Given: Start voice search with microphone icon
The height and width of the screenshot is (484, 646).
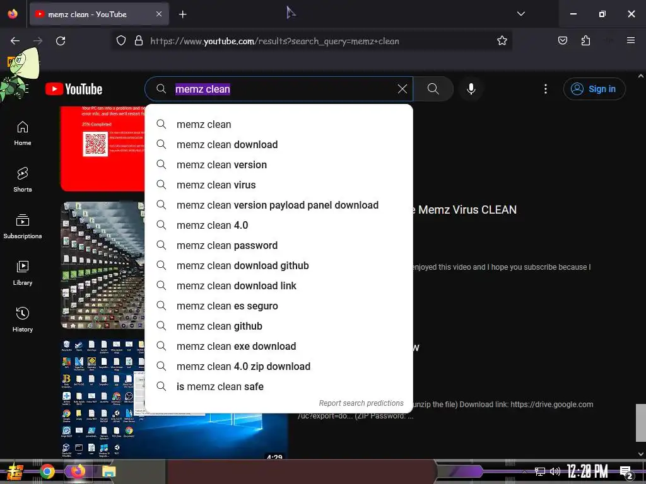Looking at the screenshot, I should pos(471,89).
